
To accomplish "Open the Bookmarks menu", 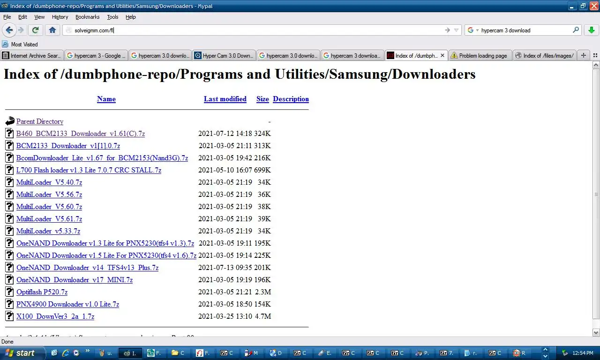I will pyautogui.click(x=87, y=17).
